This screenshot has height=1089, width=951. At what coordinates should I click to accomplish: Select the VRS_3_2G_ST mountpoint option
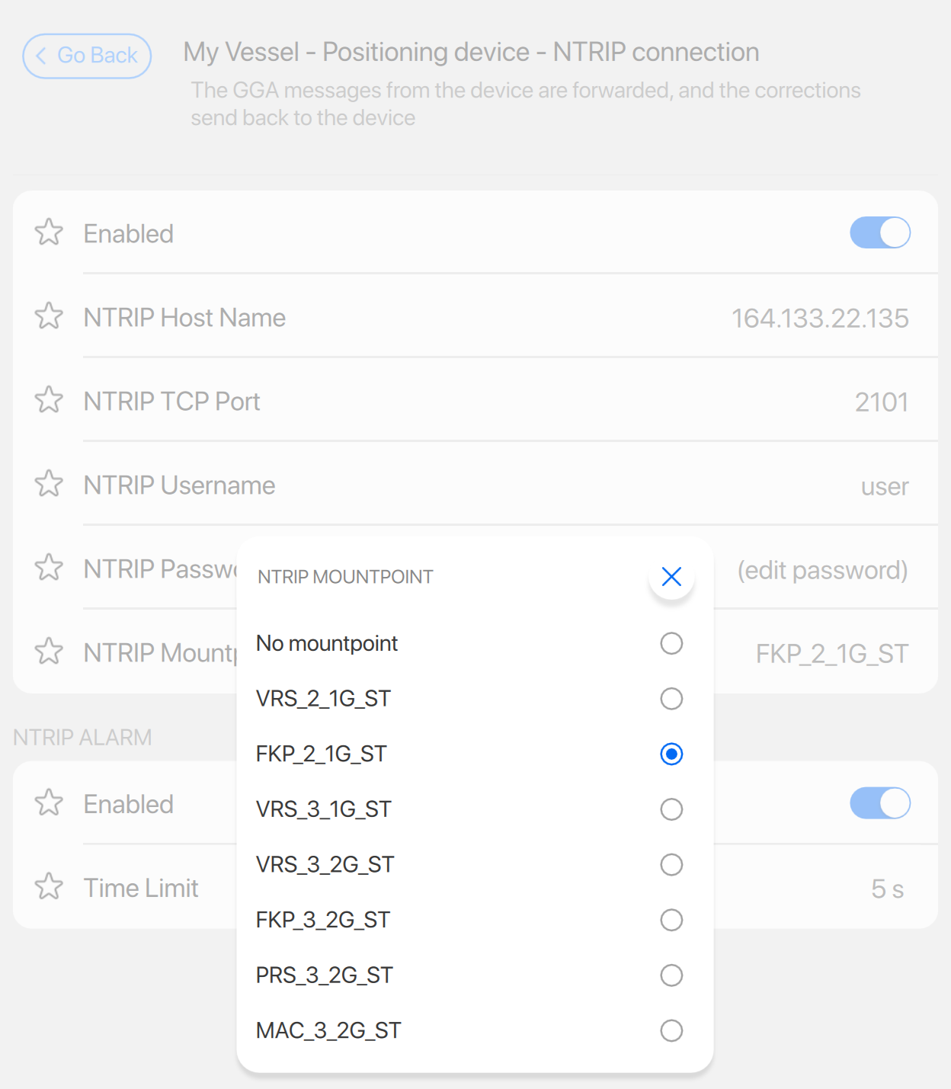[671, 865]
